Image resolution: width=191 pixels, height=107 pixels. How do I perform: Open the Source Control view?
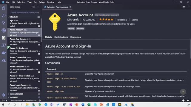(4, 23)
